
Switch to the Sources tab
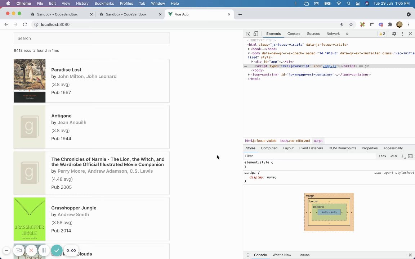pyautogui.click(x=313, y=34)
